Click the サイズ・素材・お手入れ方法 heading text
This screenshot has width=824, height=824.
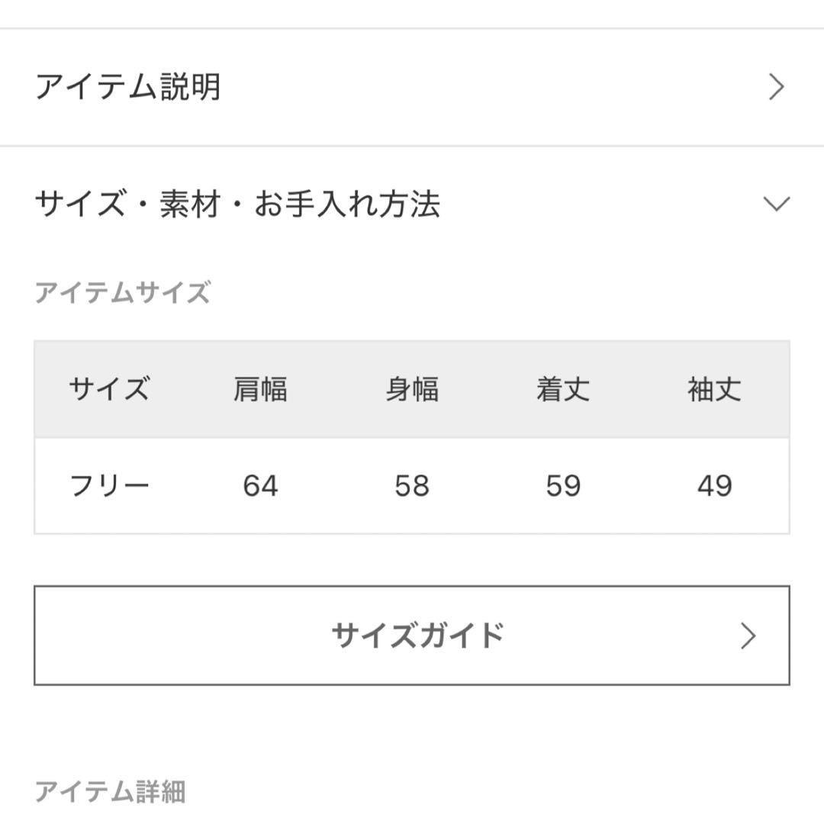coord(237,204)
